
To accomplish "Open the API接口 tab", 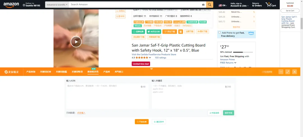I will click(119, 72).
